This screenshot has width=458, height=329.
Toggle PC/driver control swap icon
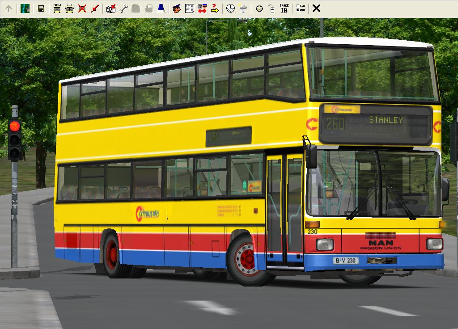coord(202,8)
